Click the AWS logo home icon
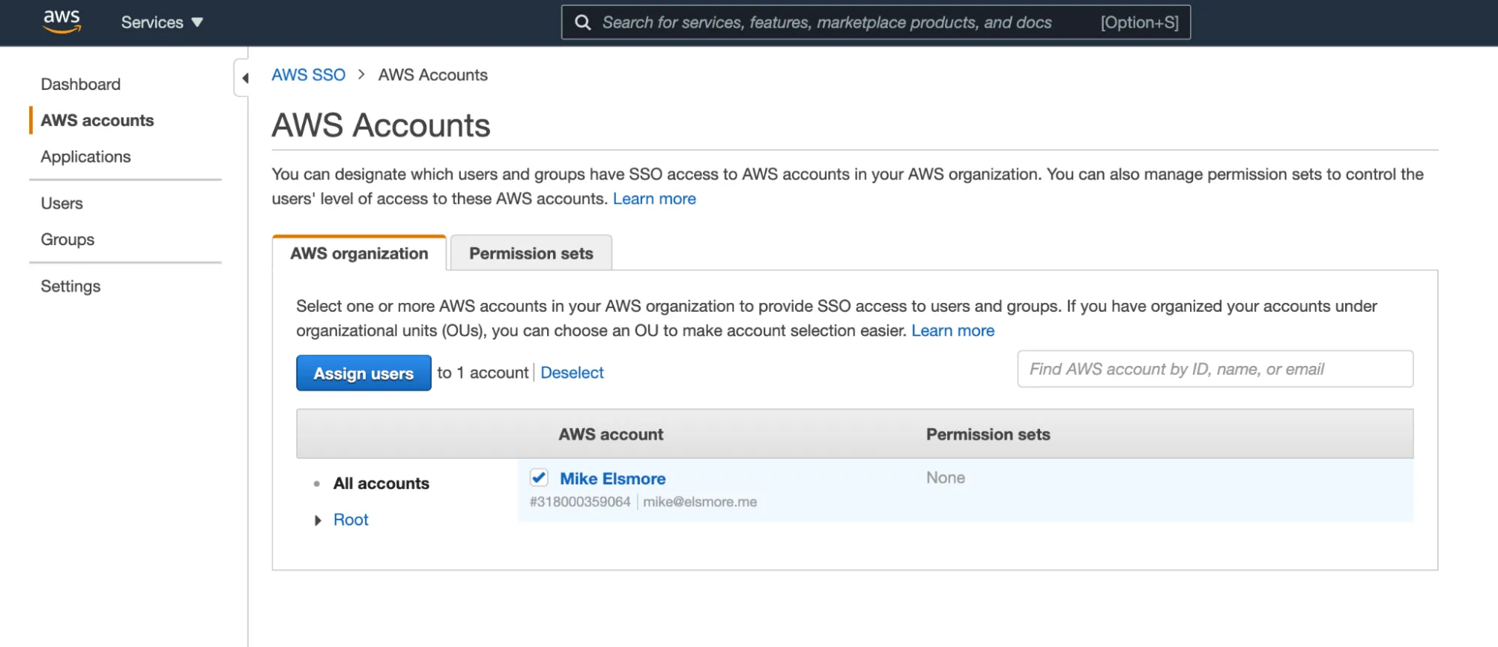This screenshot has height=647, width=1498. point(61,22)
